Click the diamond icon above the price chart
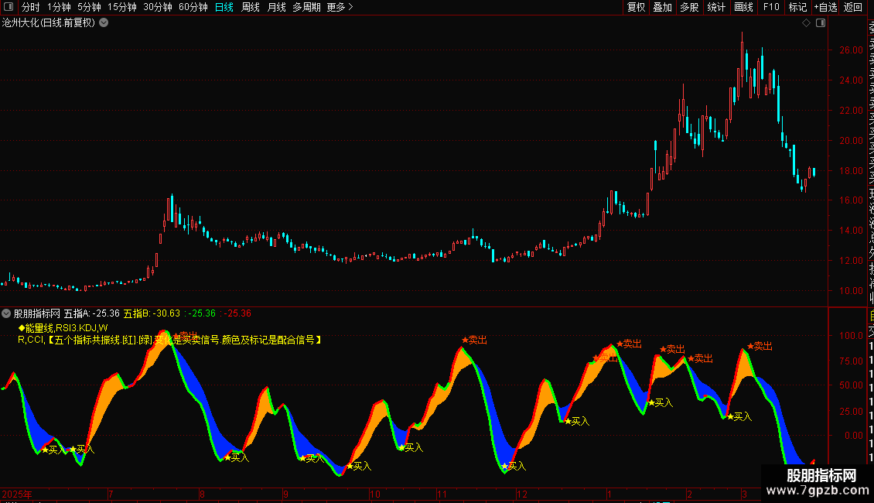This screenshot has height=503, width=874. click(806, 23)
